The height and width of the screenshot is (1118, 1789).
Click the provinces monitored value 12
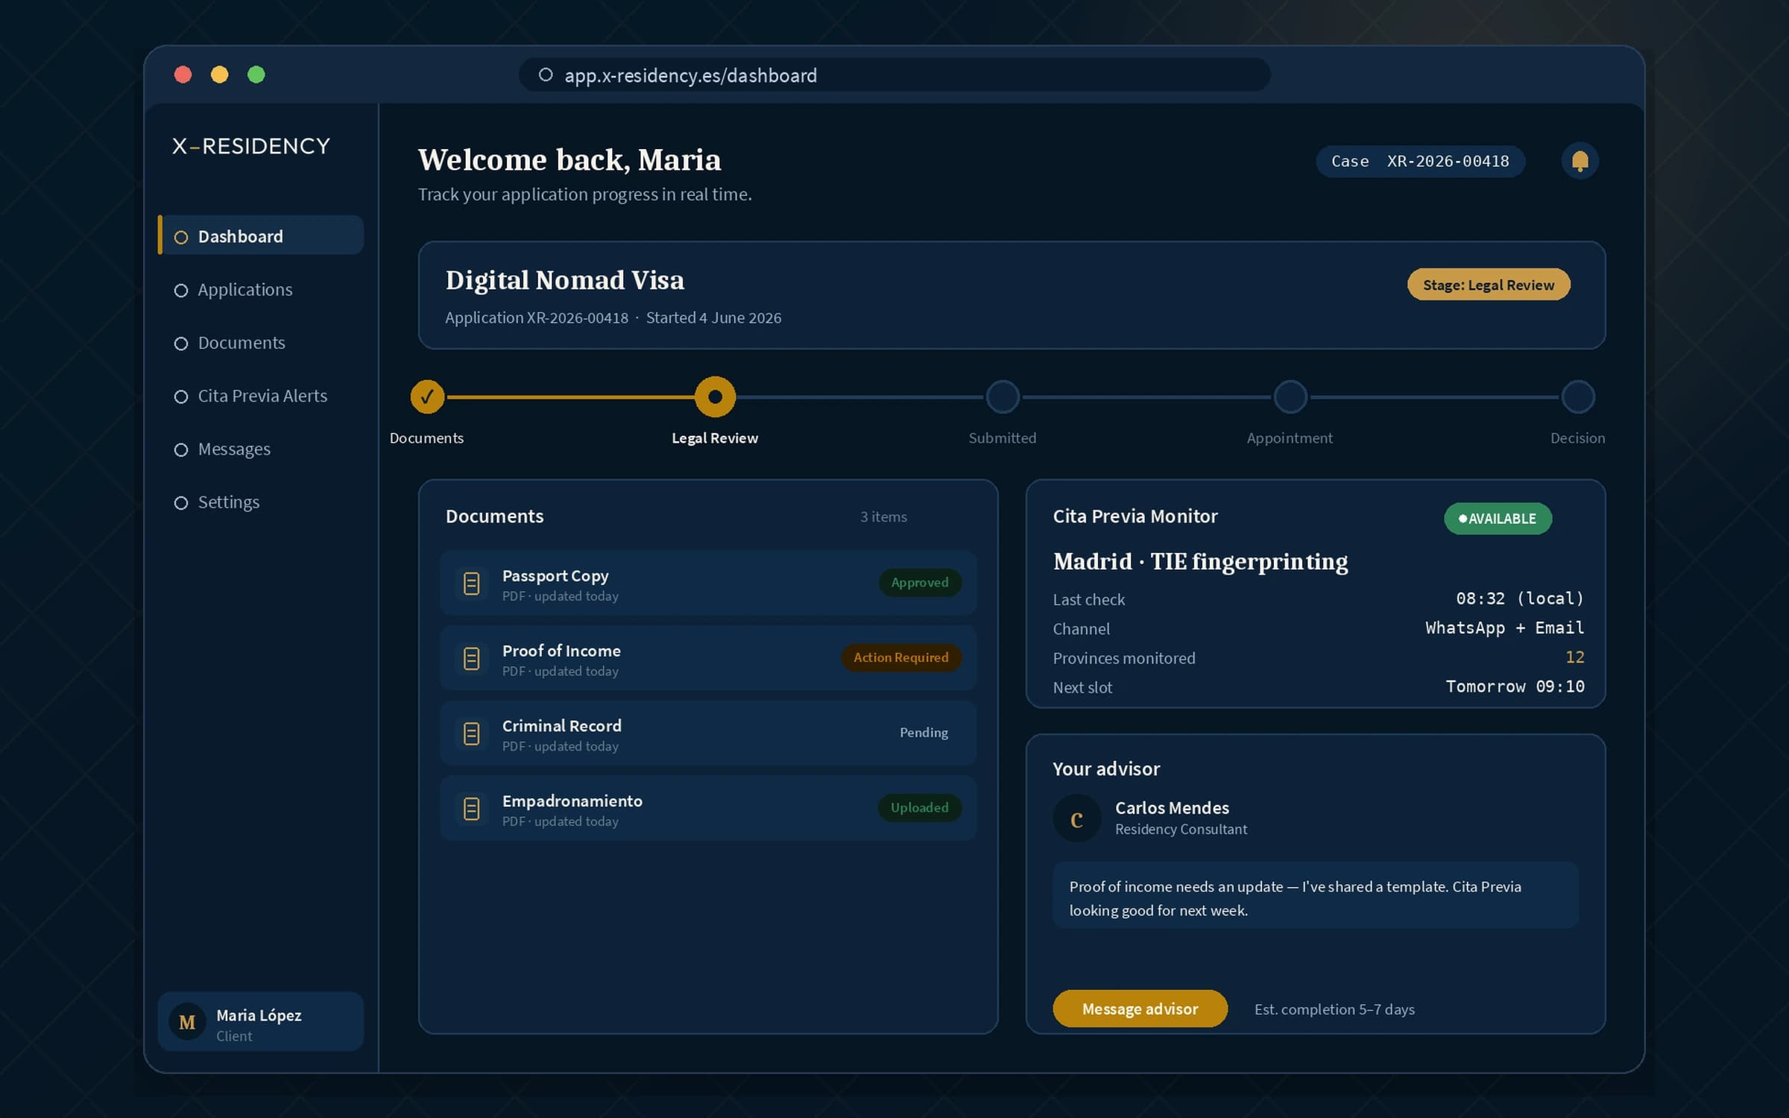[x=1575, y=657]
